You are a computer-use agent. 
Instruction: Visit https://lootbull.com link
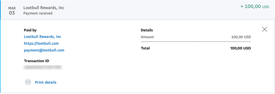(41, 43)
